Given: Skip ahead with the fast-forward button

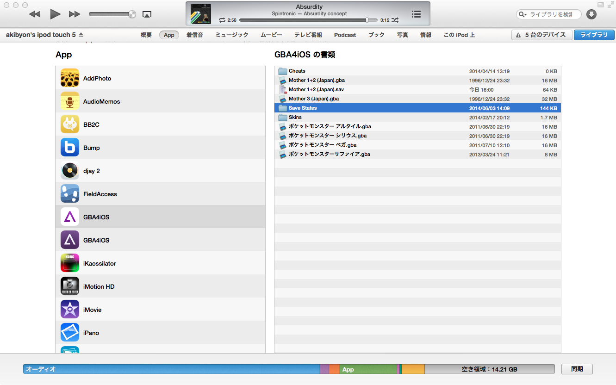Looking at the screenshot, I should click(75, 14).
